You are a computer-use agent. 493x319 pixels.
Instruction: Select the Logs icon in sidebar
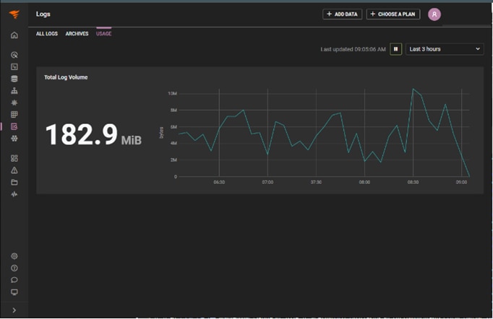click(x=14, y=126)
